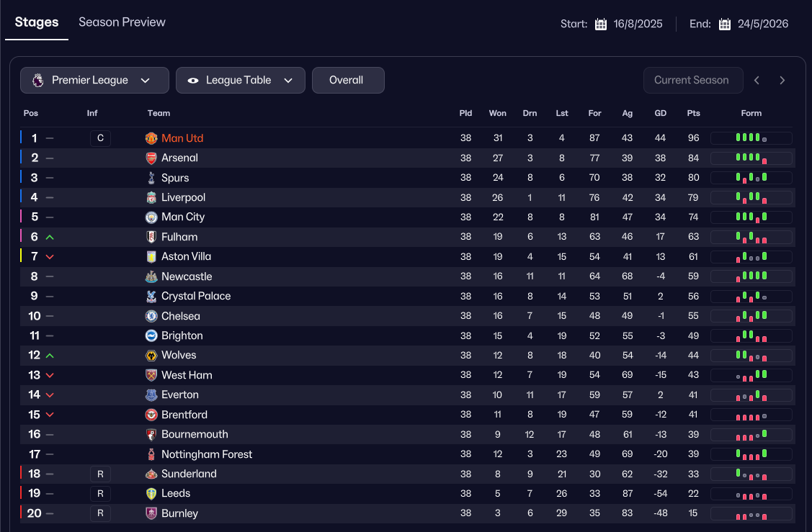Image resolution: width=812 pixels, height=532 pixels.
Task: Click the Arsenal club badge icon
Action: (x=151, y=158)
